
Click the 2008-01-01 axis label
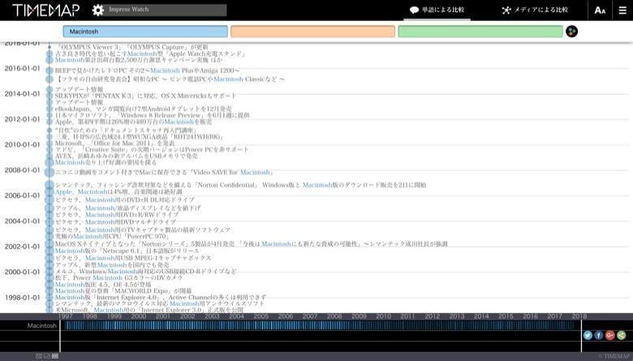pyautogui.click(x=22, y=170)
